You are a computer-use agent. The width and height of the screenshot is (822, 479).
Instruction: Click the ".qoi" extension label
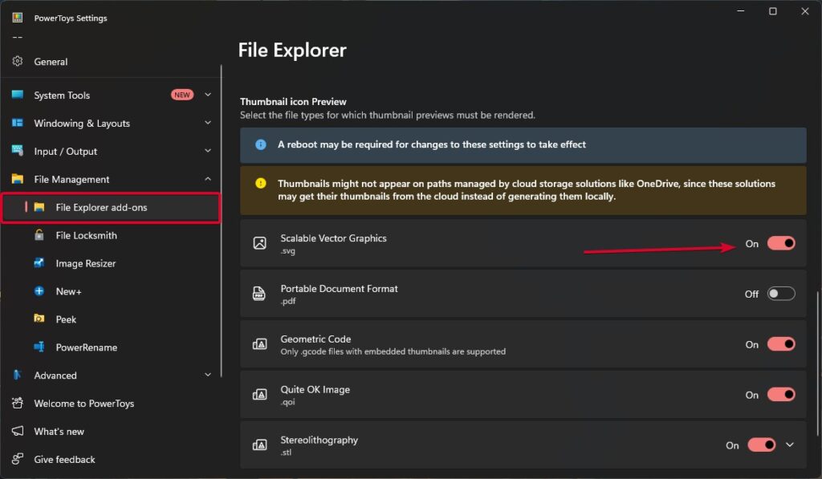coord(288,403)
